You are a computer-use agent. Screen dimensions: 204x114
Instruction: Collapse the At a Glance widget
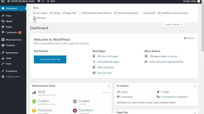pos(195,86)
